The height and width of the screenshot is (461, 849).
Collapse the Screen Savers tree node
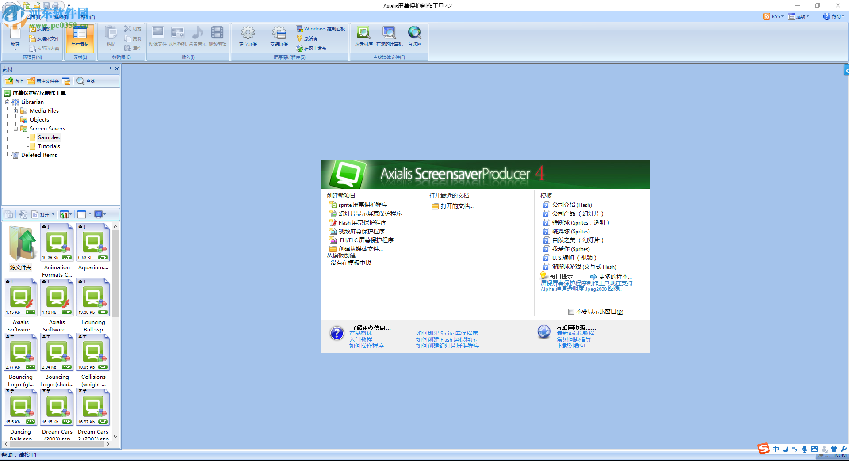click(x=16, y=129)
